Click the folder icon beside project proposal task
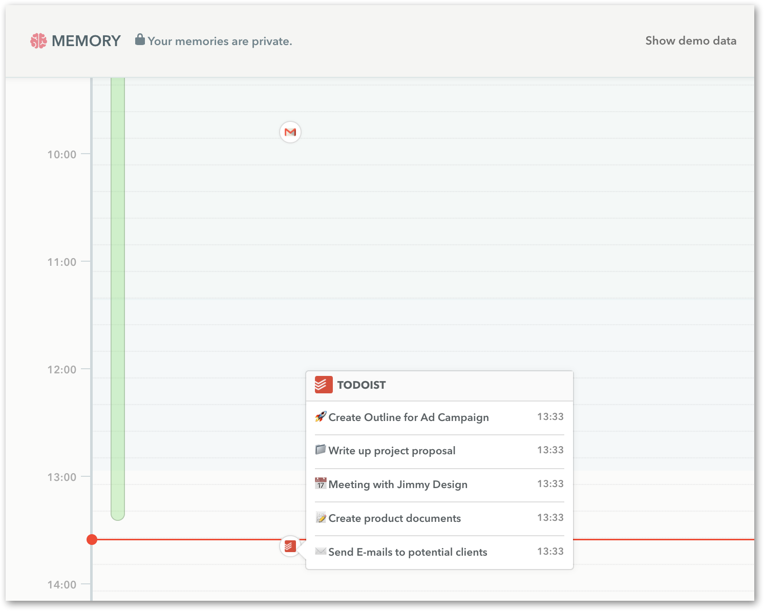 pos(321,450)
